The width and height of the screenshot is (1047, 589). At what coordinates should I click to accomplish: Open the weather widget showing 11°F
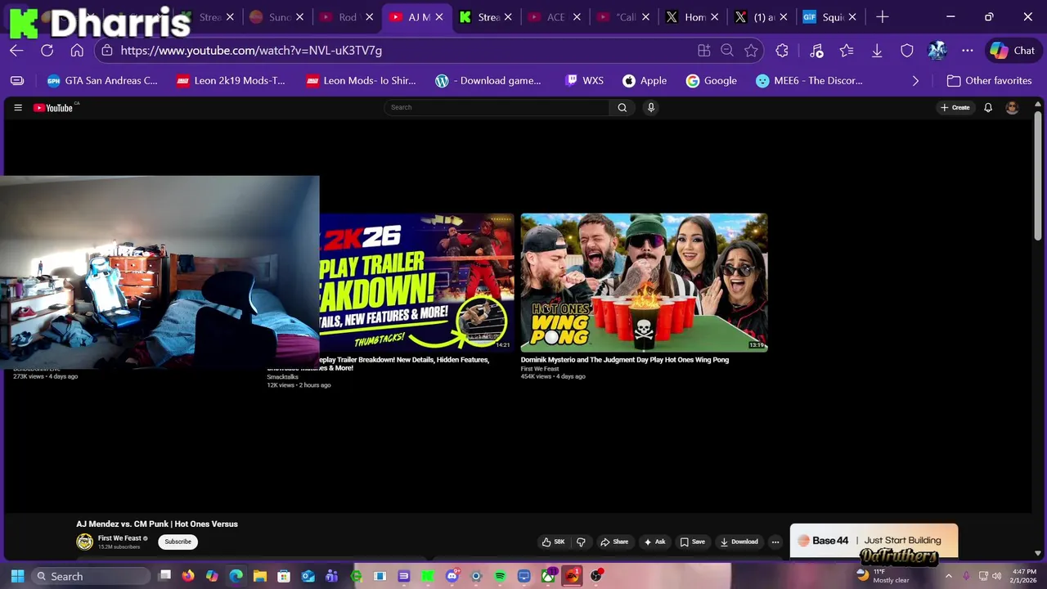(882, 576)
